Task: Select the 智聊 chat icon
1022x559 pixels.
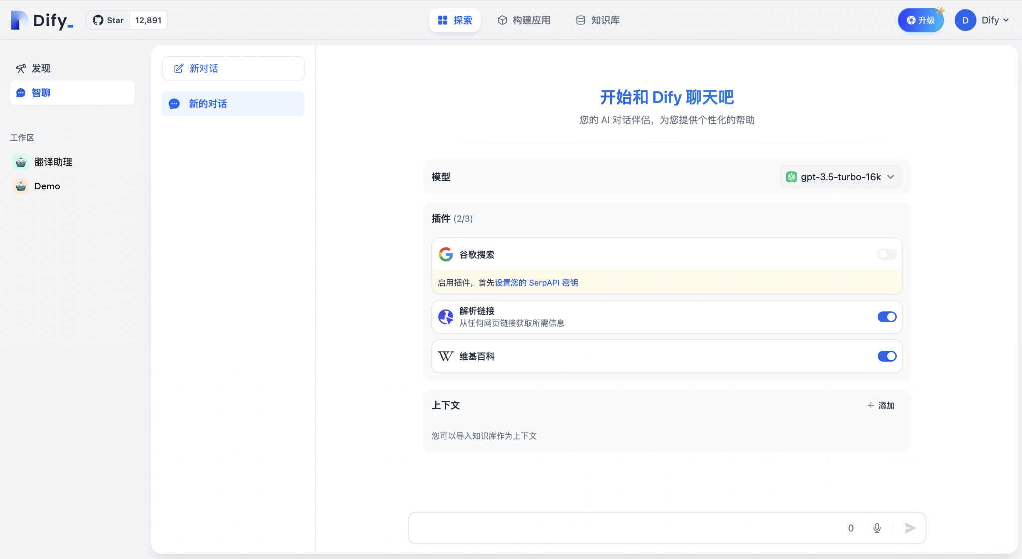Action: pyautogui.click(x=20, y=93)
